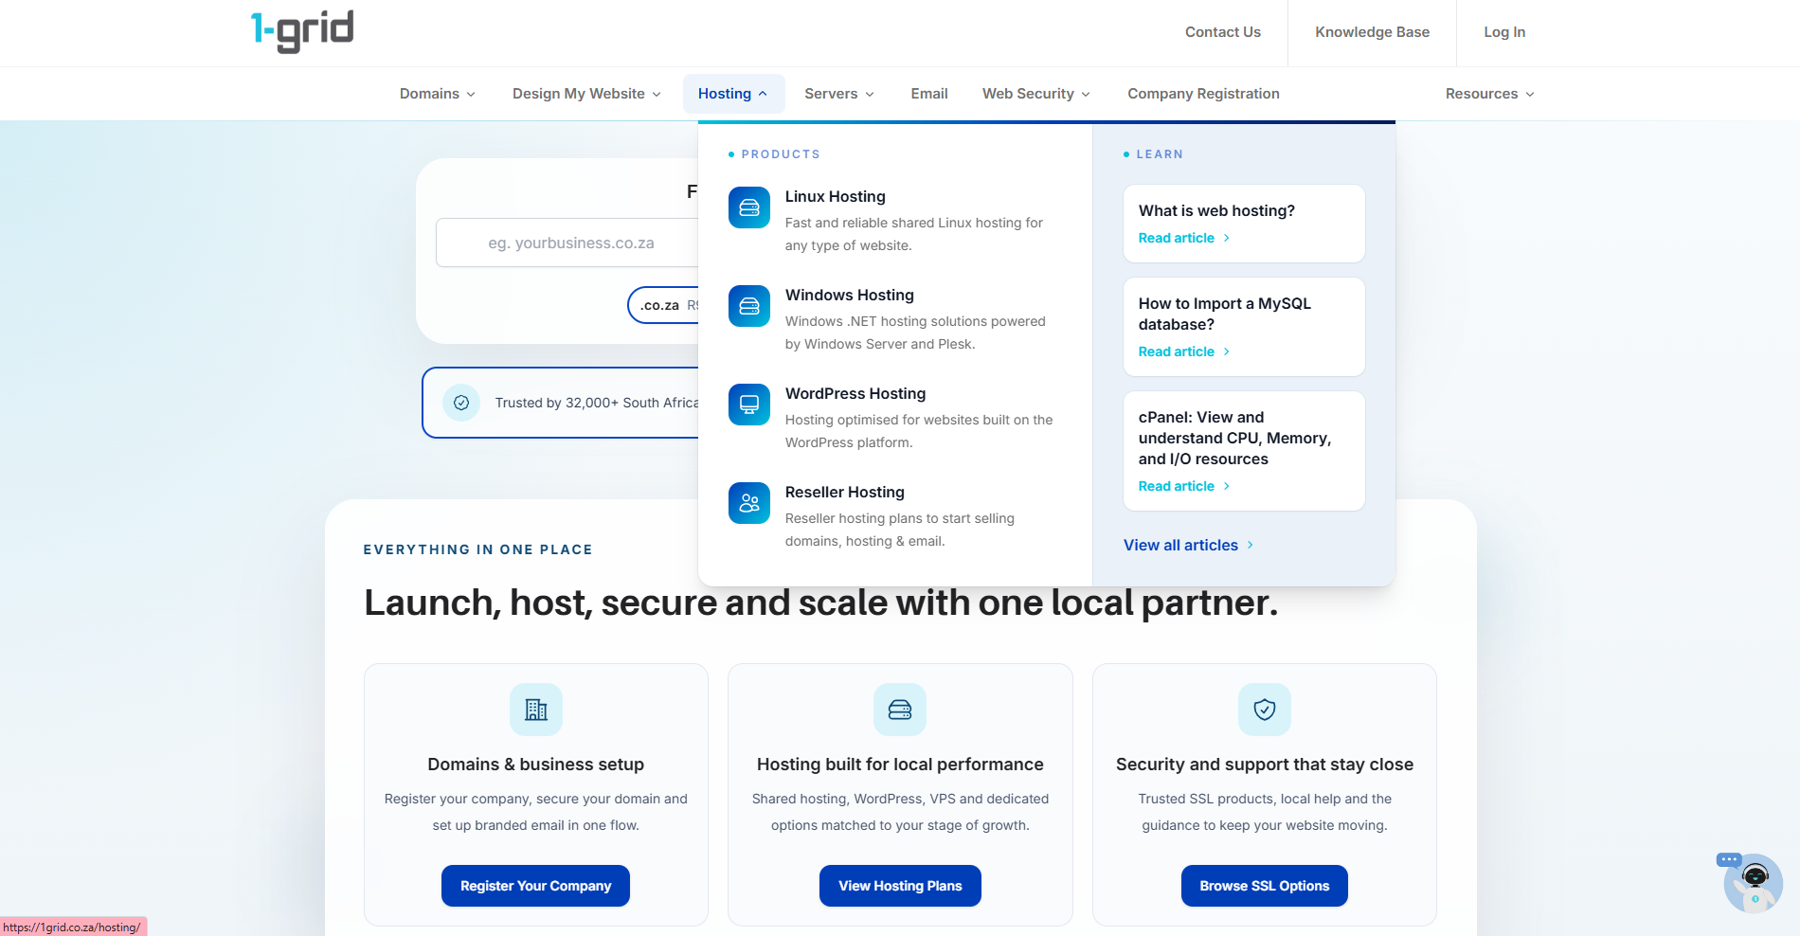Read article on cPanel resources
The image size is (1800, 936).
click(x=1184, y=486)
